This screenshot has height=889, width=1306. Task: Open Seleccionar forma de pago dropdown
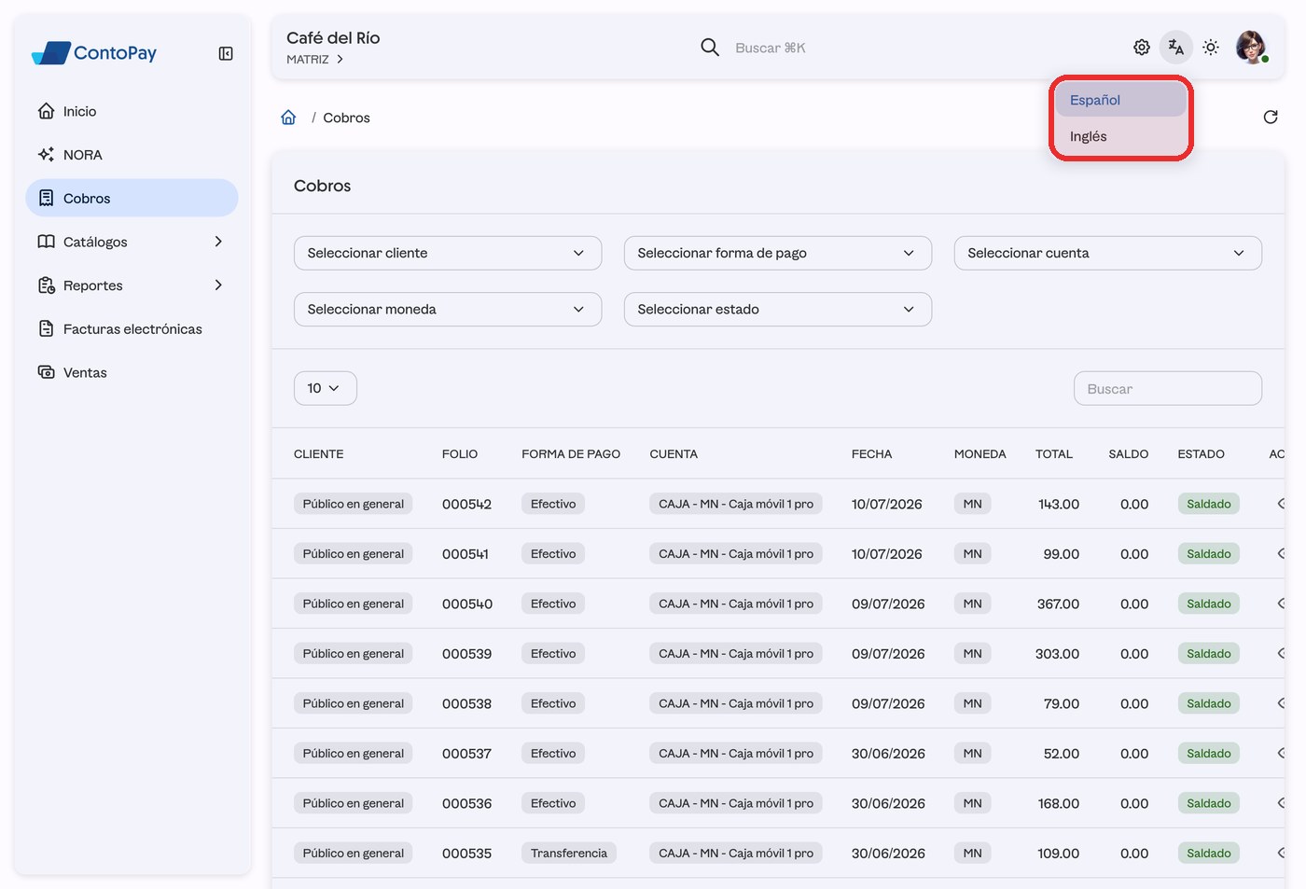point(778,253)
